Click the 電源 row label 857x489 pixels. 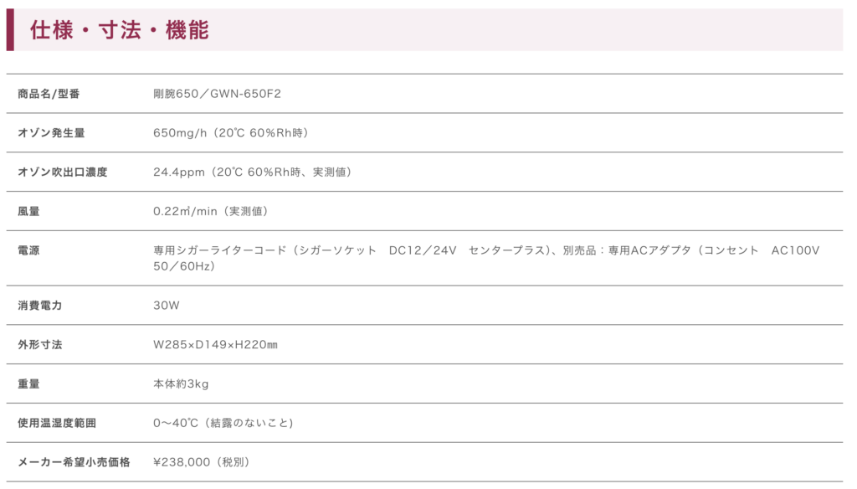coord(28,250)
